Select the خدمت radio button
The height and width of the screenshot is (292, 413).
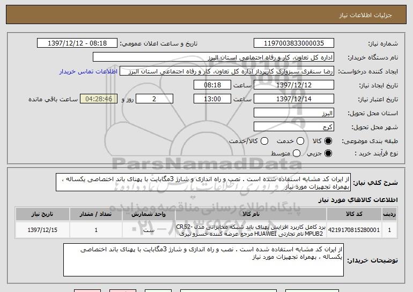click(300, 141)
